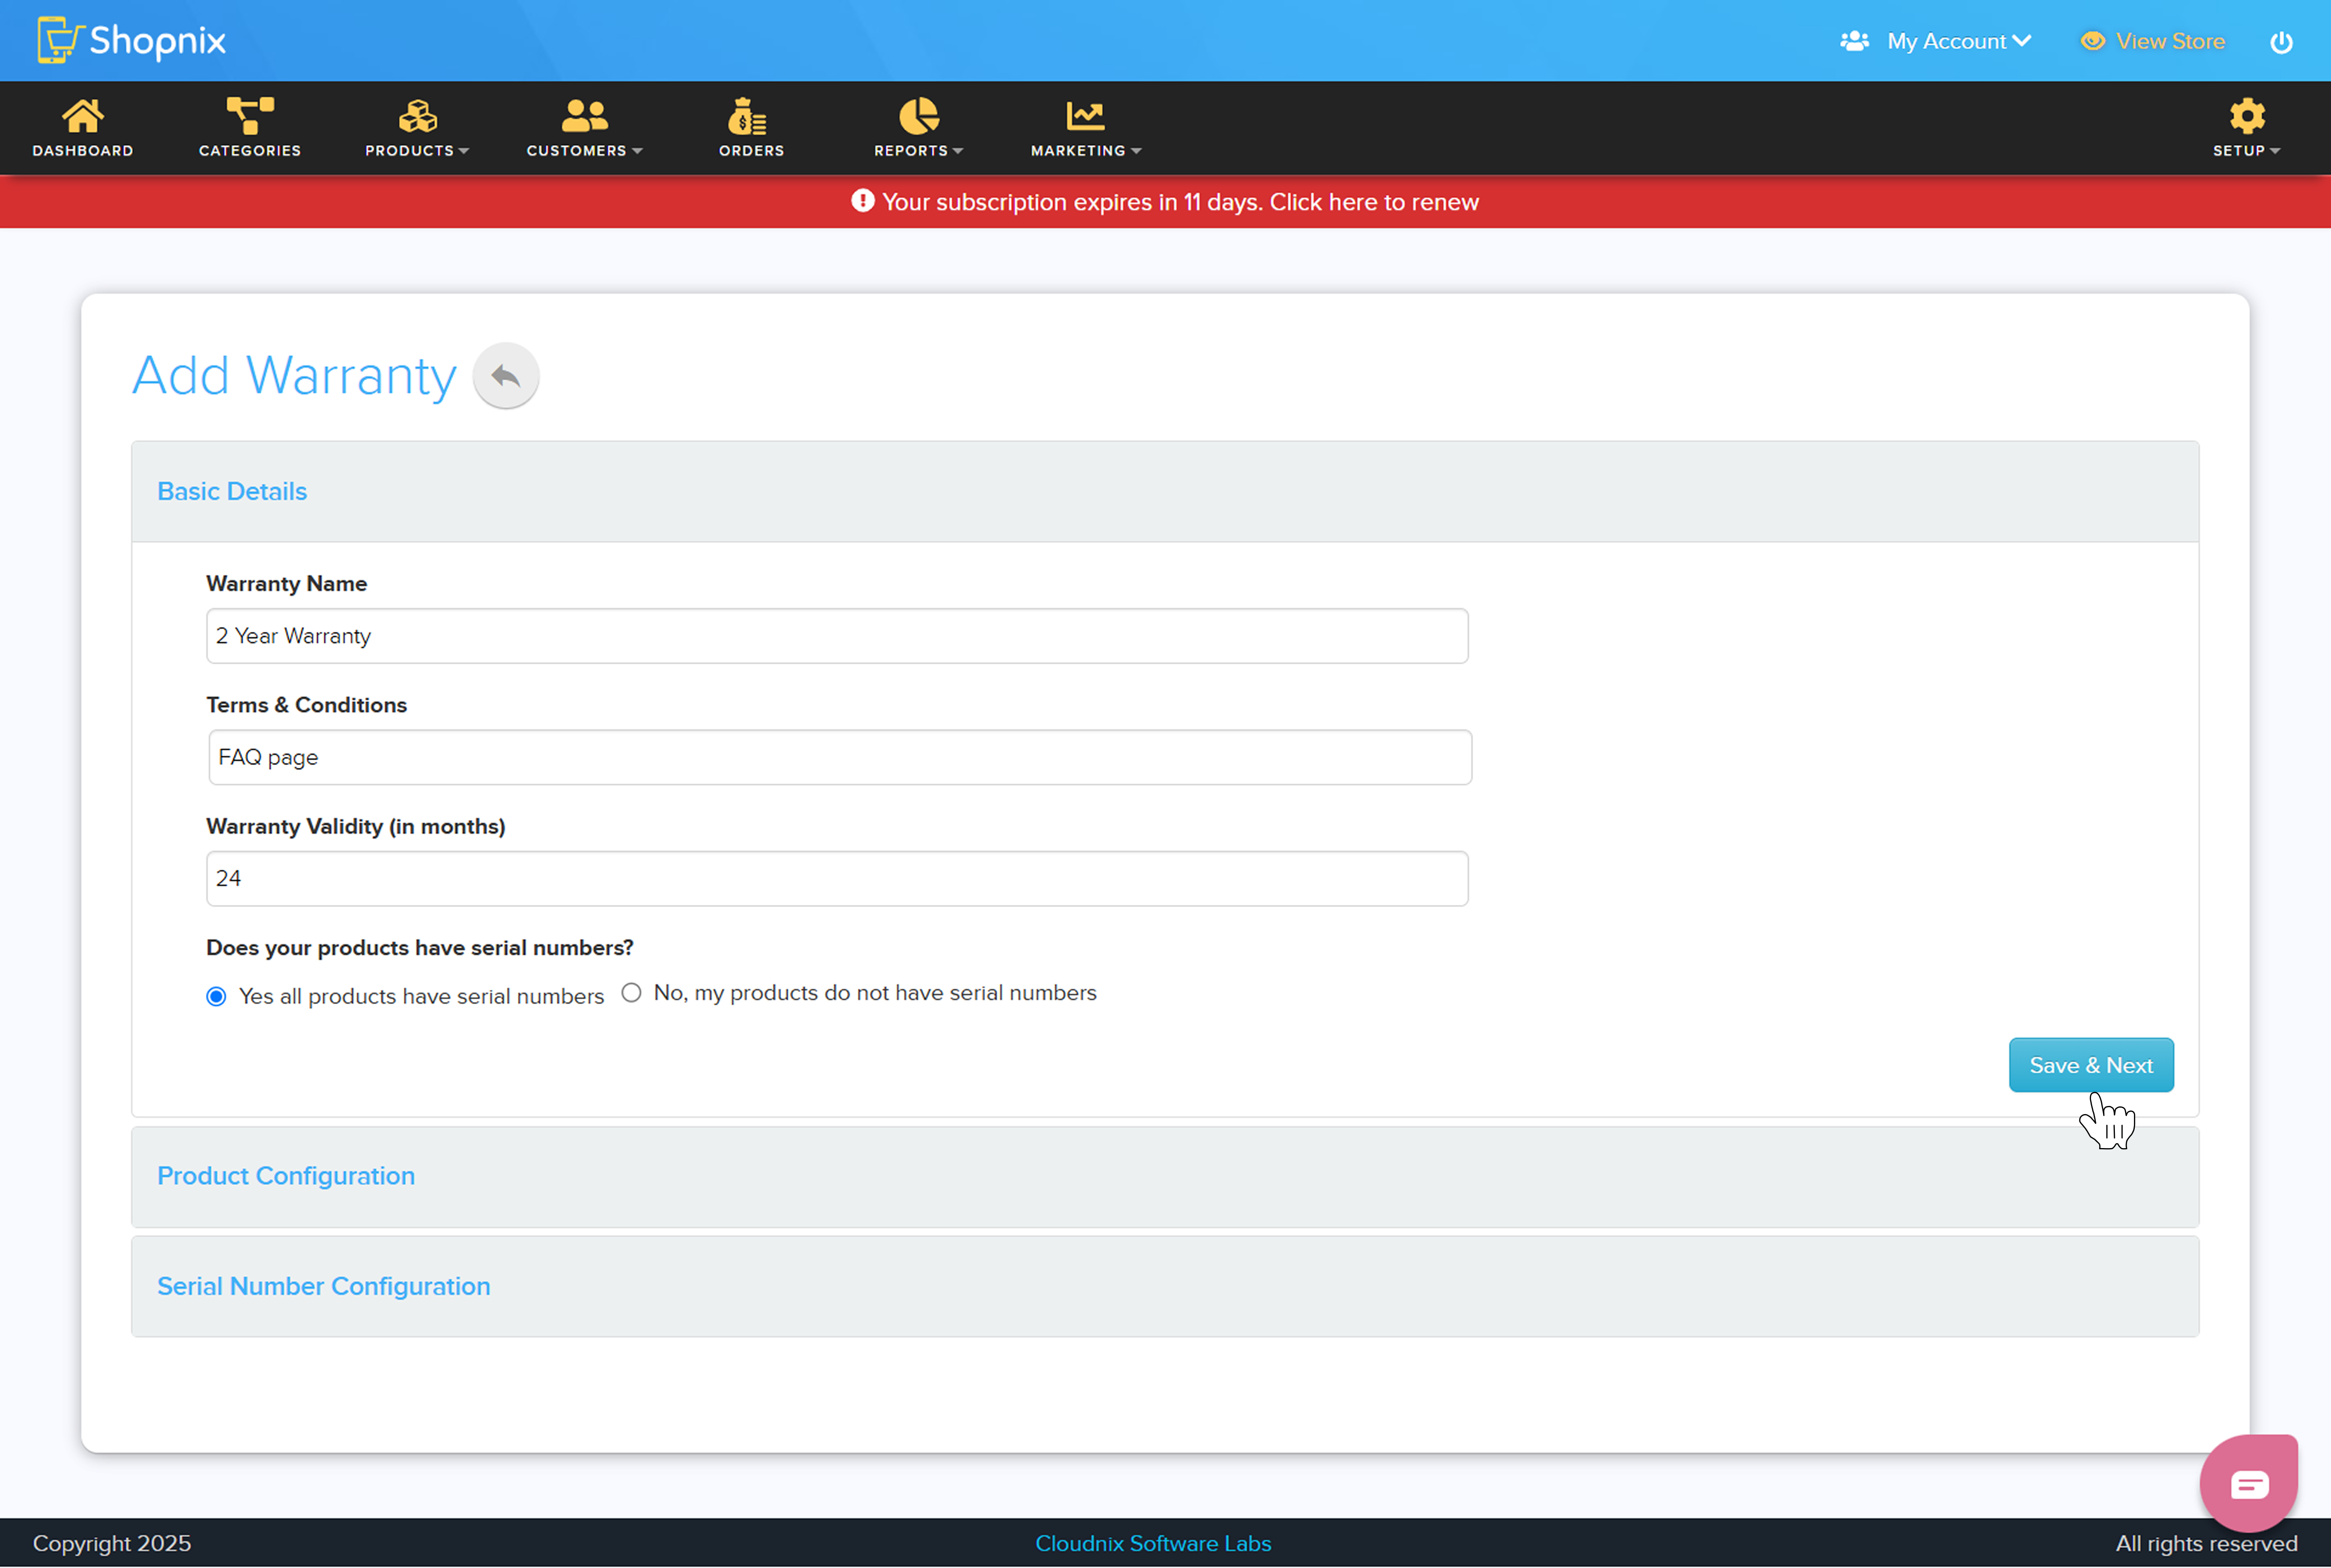Expand the Customers menu arrow

(x=637, y=151)
